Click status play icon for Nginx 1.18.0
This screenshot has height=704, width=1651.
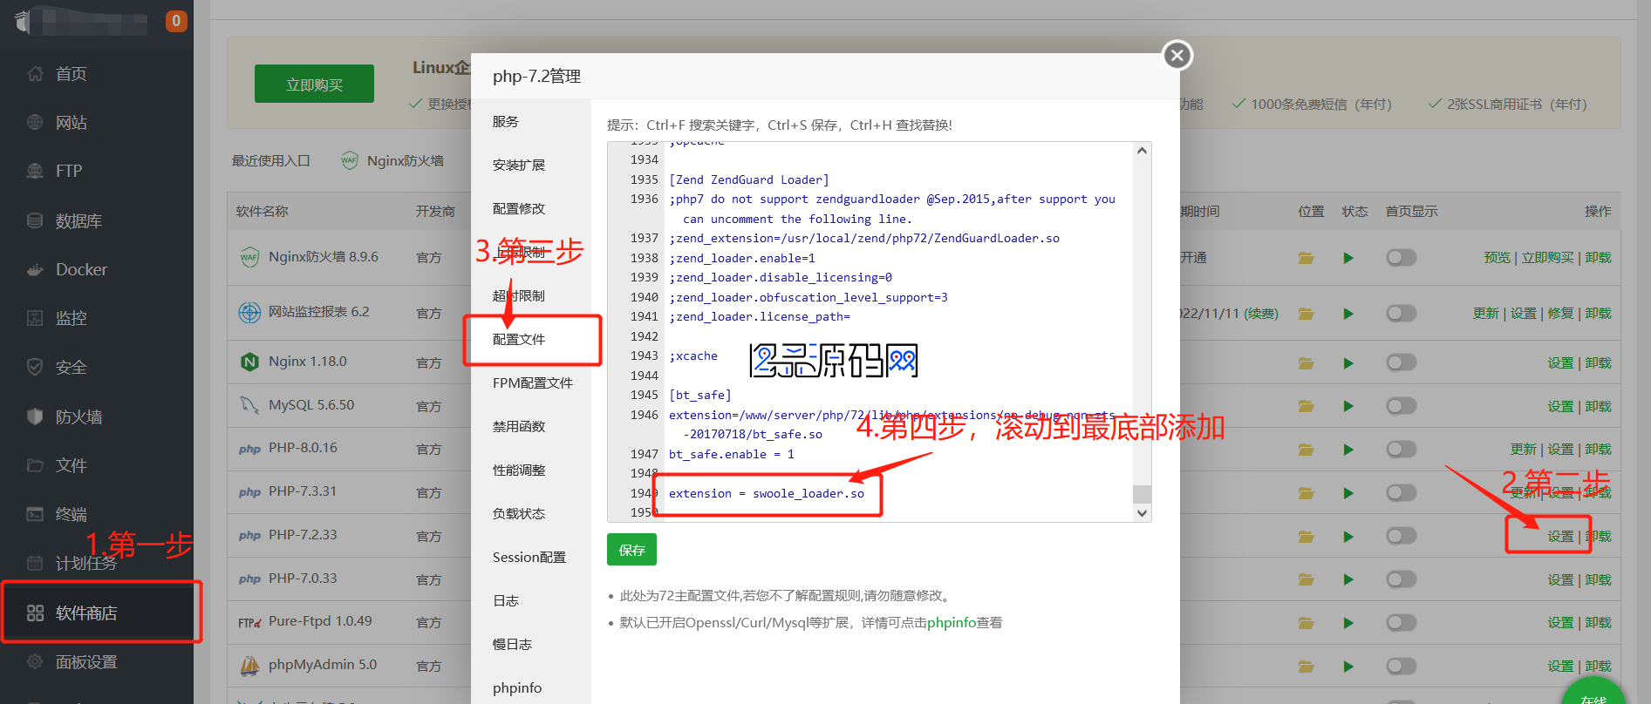(x=1348, y=363)
